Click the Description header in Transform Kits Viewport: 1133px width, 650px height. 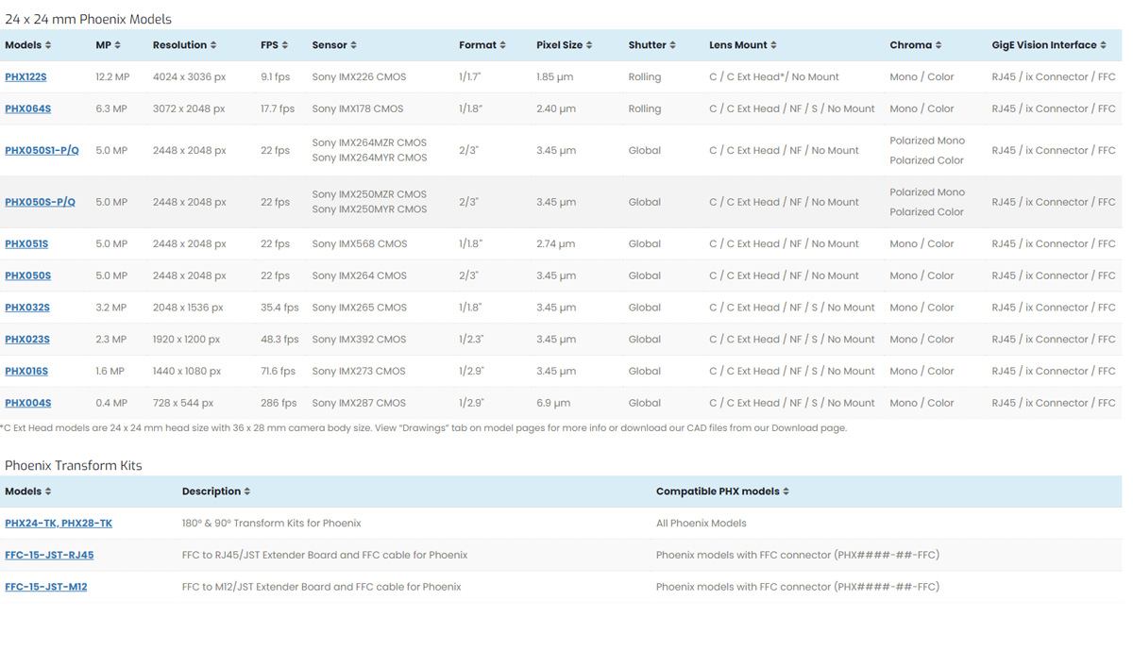(x=211, y=492)
